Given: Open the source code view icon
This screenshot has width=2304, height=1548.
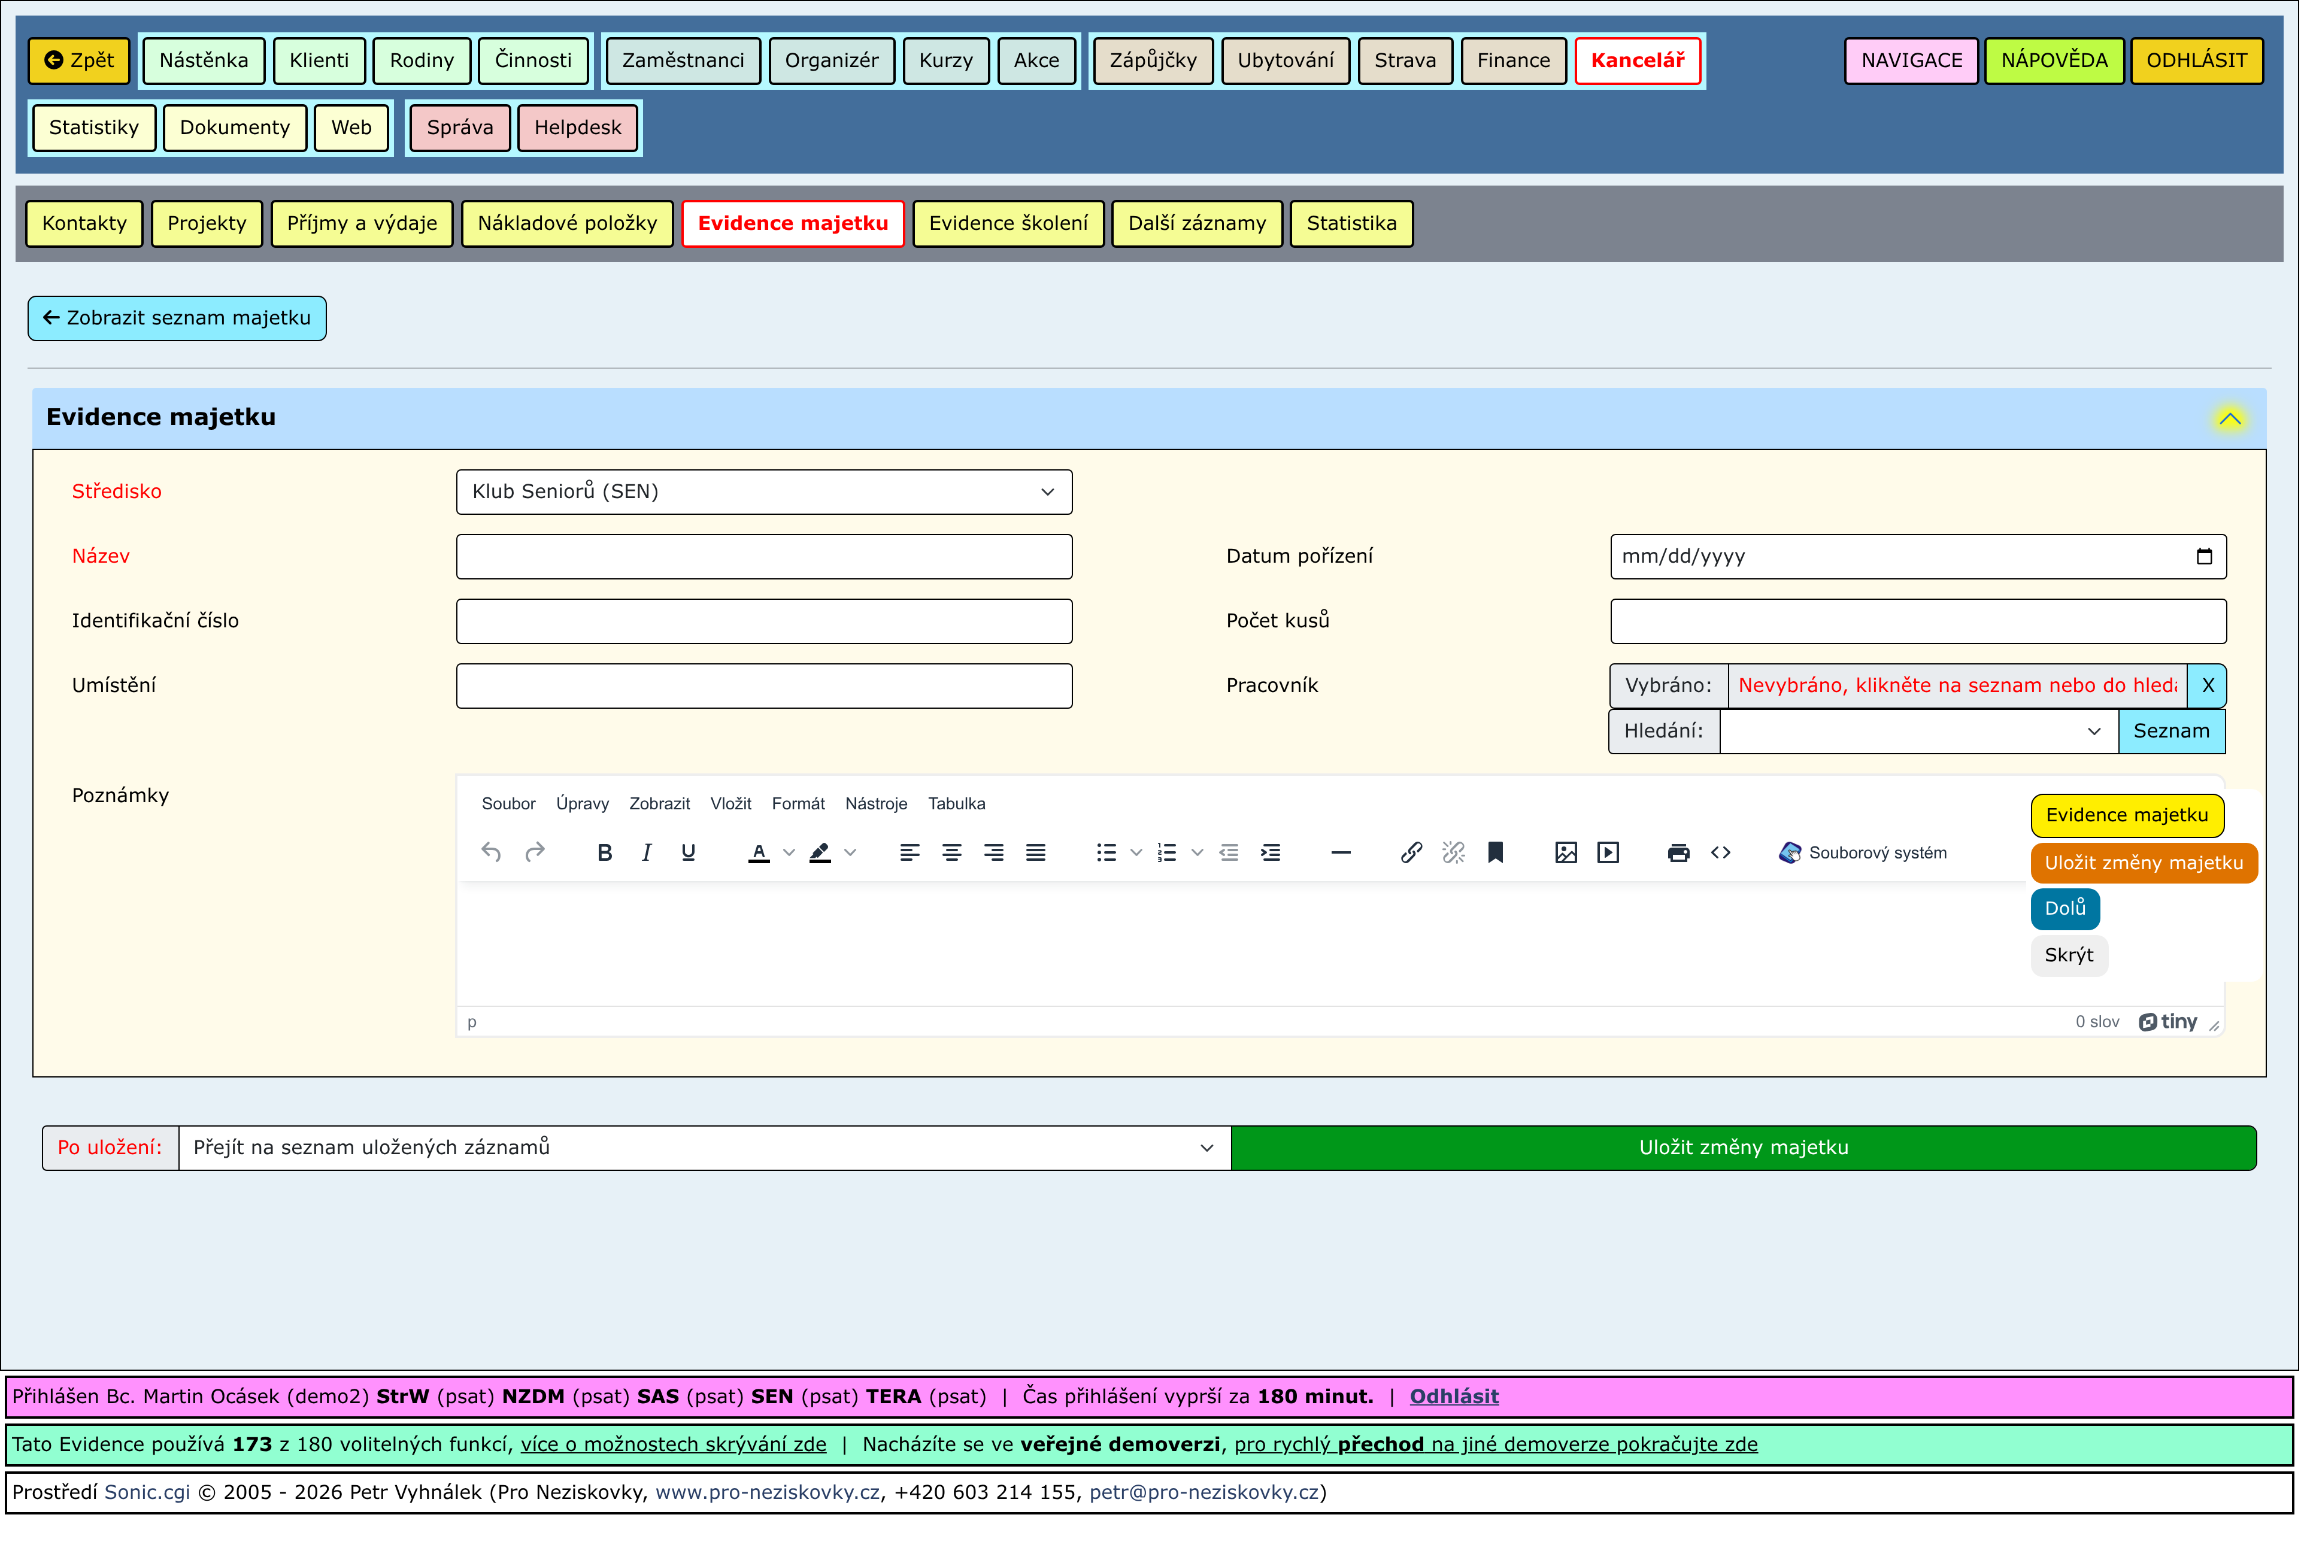Looking at the screenshot, I should [1720, 853].
